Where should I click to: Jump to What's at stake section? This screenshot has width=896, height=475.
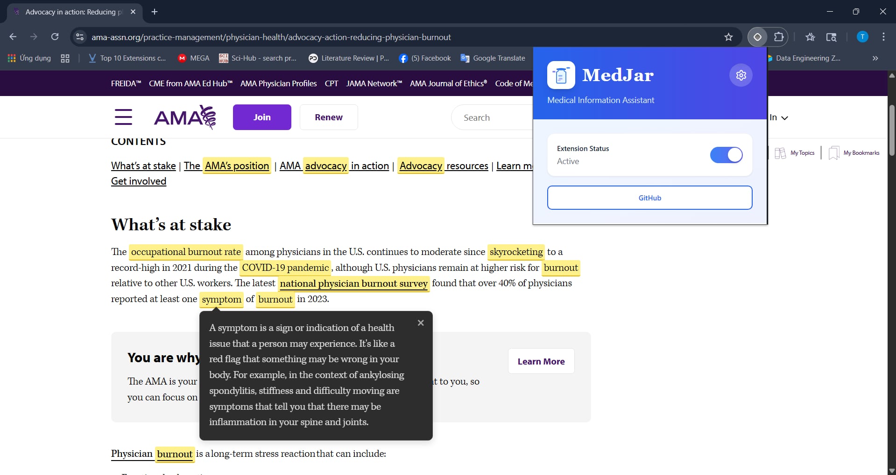143,166
